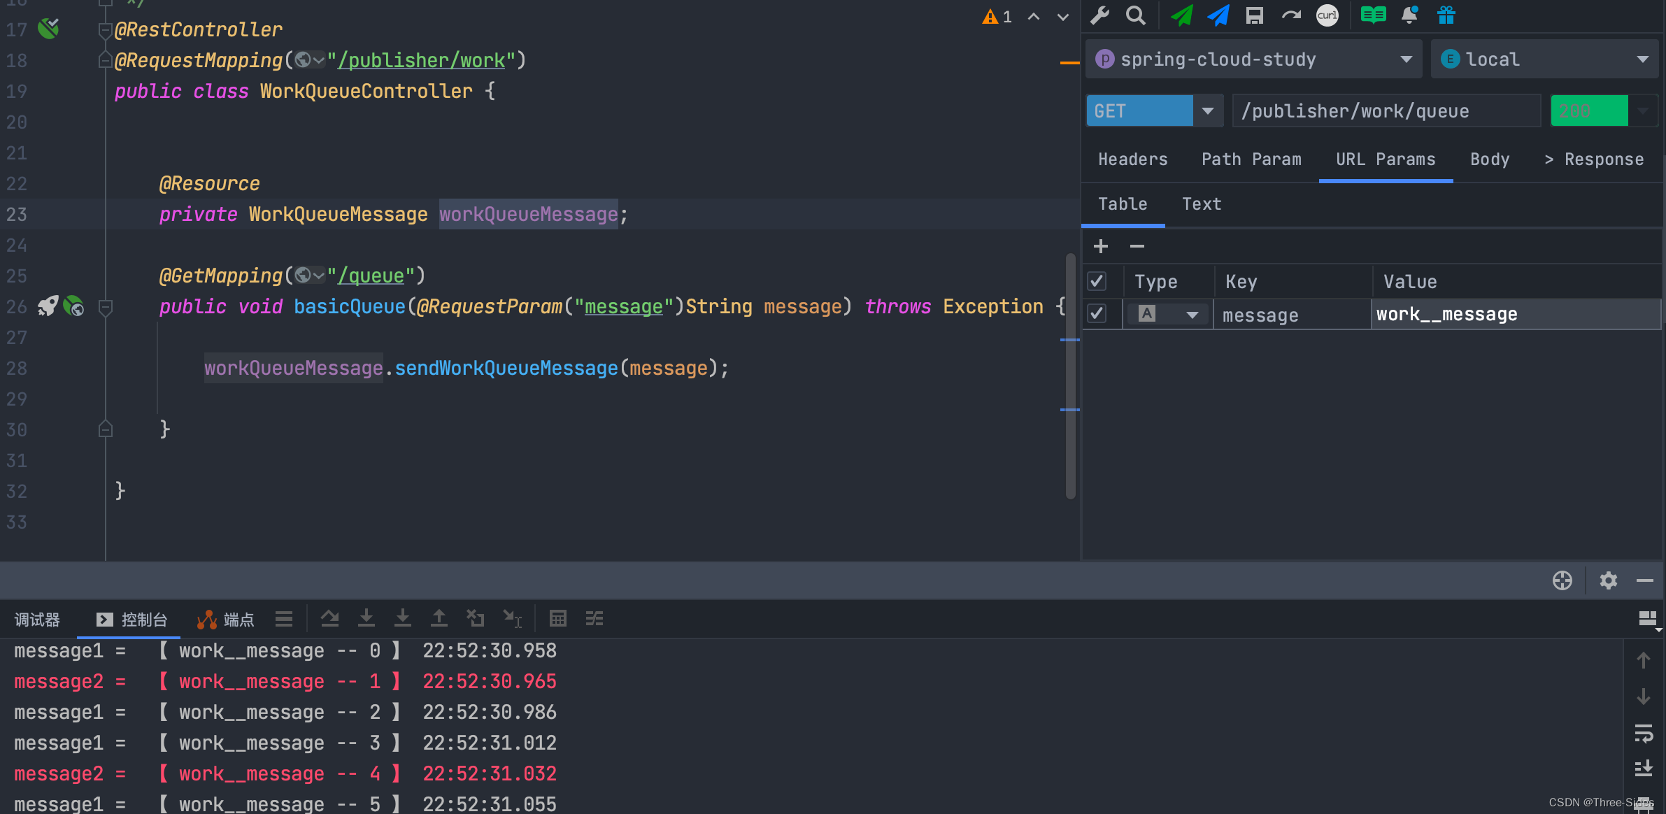Open local environment dropdown
Viewport: 1666px width, 814px height.
(1544, 59)
